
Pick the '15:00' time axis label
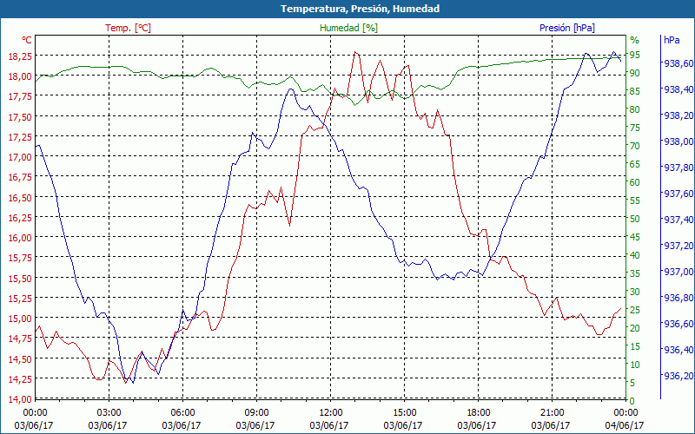pos(404,412)
